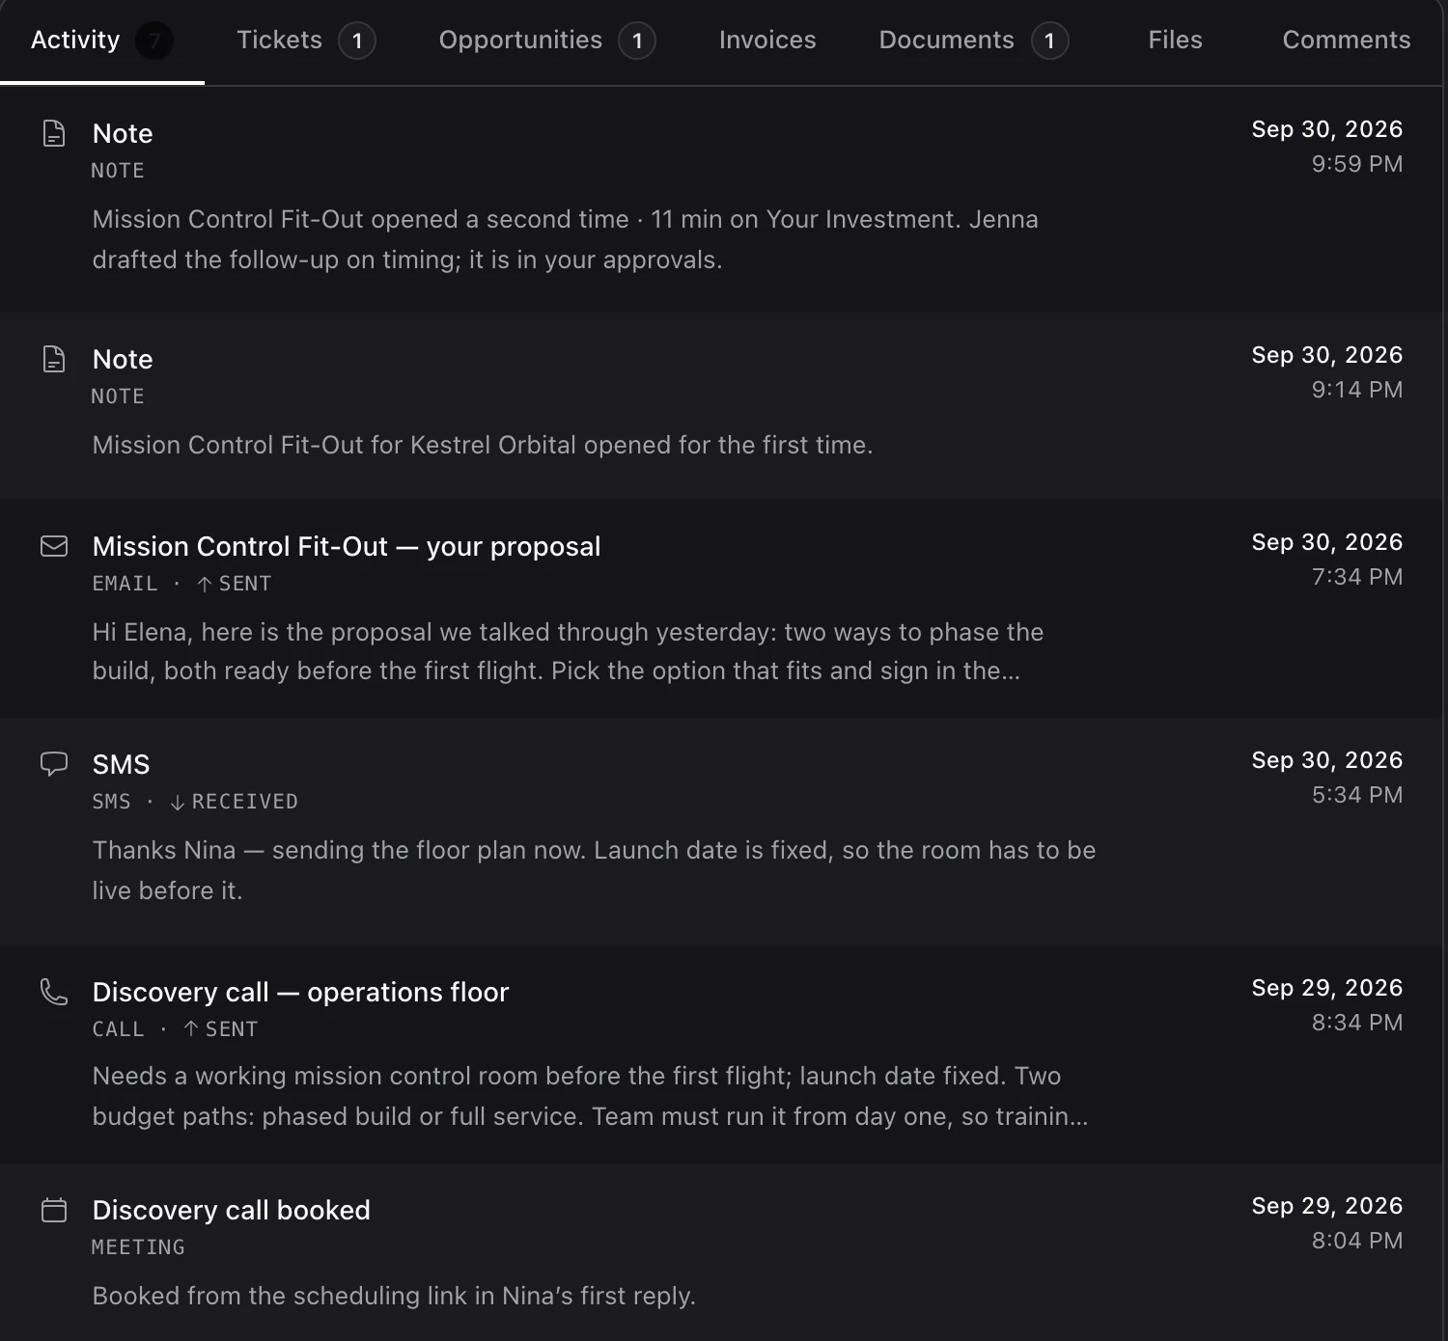Viewport: 1448px width, 1341px height.
Task: Click the 5:34 PM timestamp
Action: 1356,795
